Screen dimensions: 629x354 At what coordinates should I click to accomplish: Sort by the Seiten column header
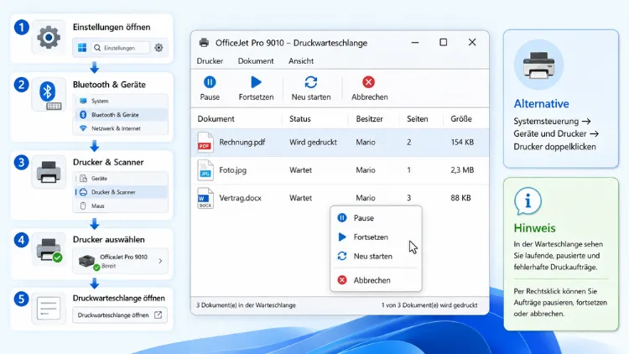pyautogui.click(x=417, y=119)
